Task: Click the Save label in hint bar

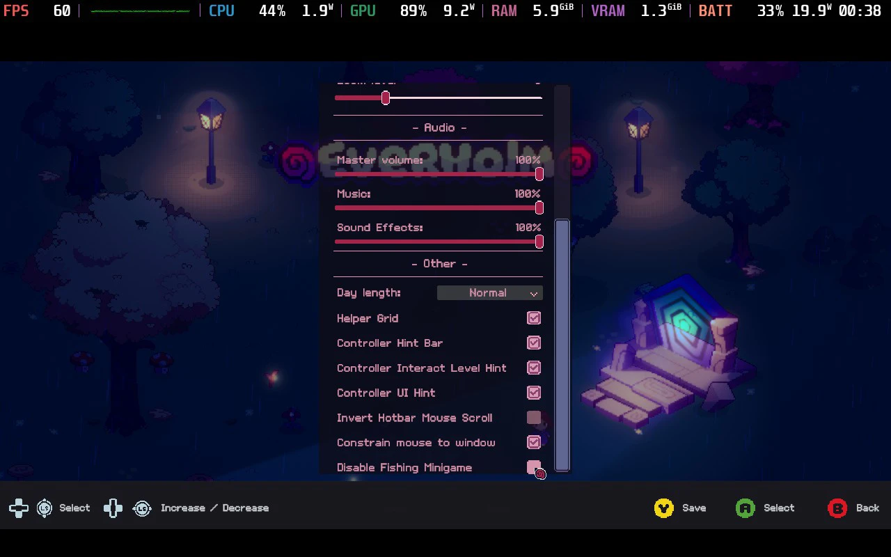Action: 694,508
